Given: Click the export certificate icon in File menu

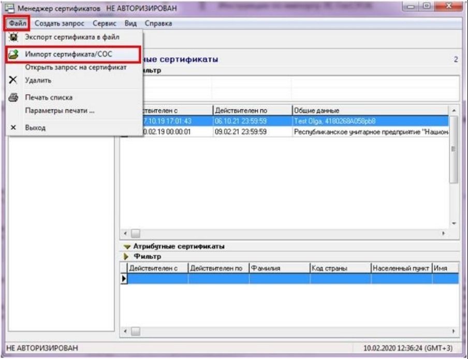Looking at the screenshot, I should (15, 37).
